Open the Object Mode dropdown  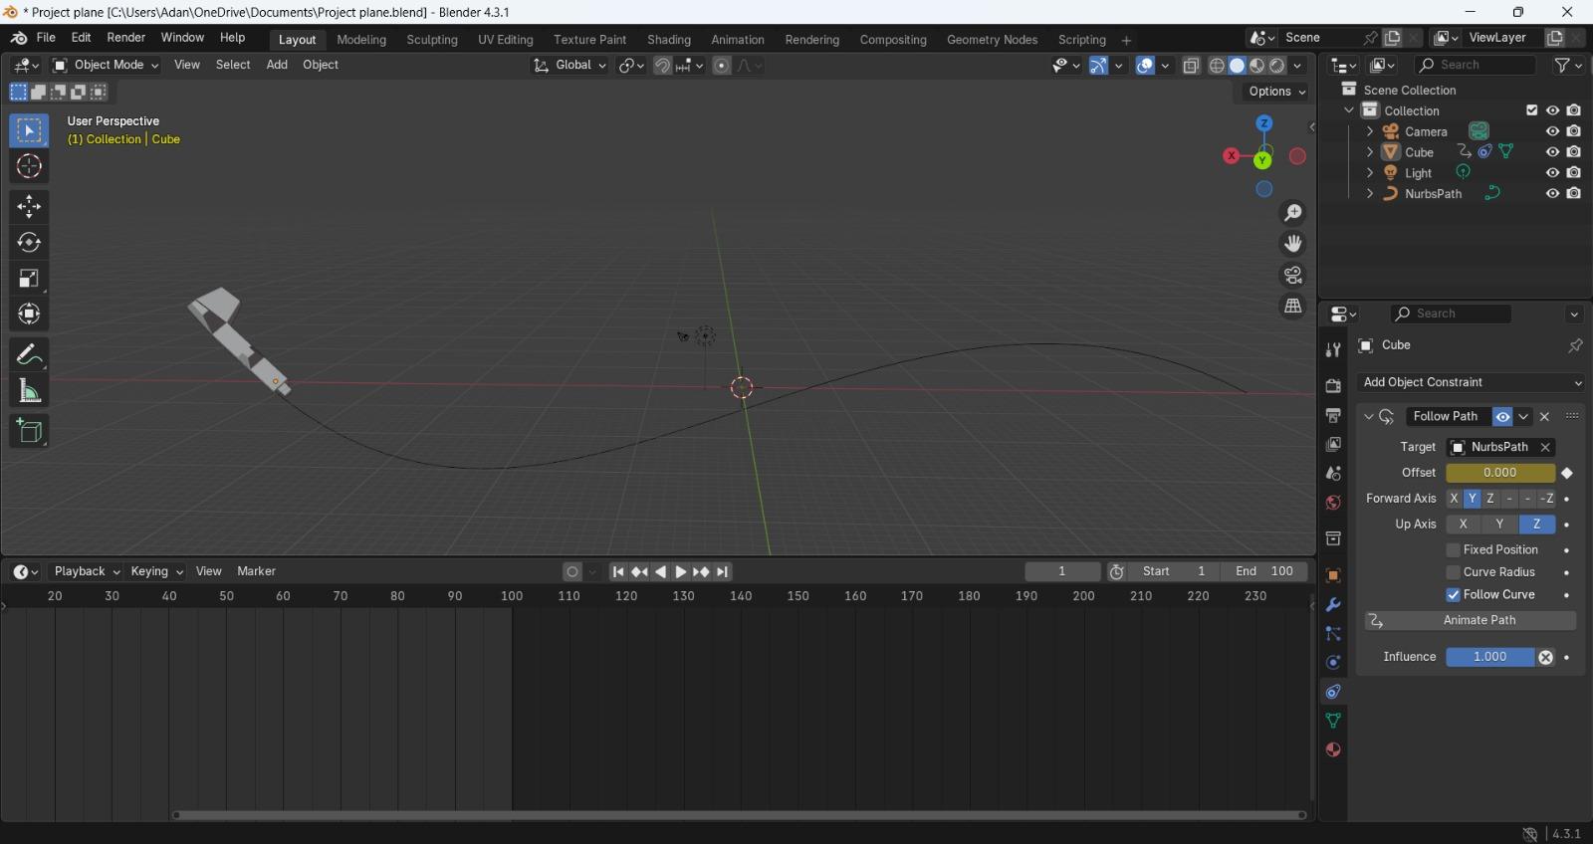(x=106, y=65)
